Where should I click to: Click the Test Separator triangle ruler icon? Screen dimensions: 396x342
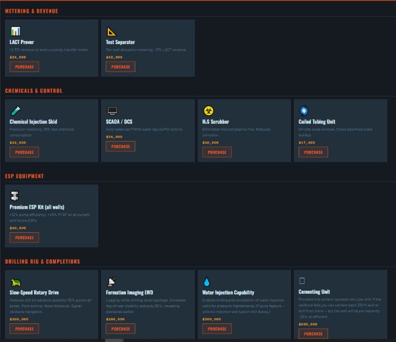tap(111, 32)
